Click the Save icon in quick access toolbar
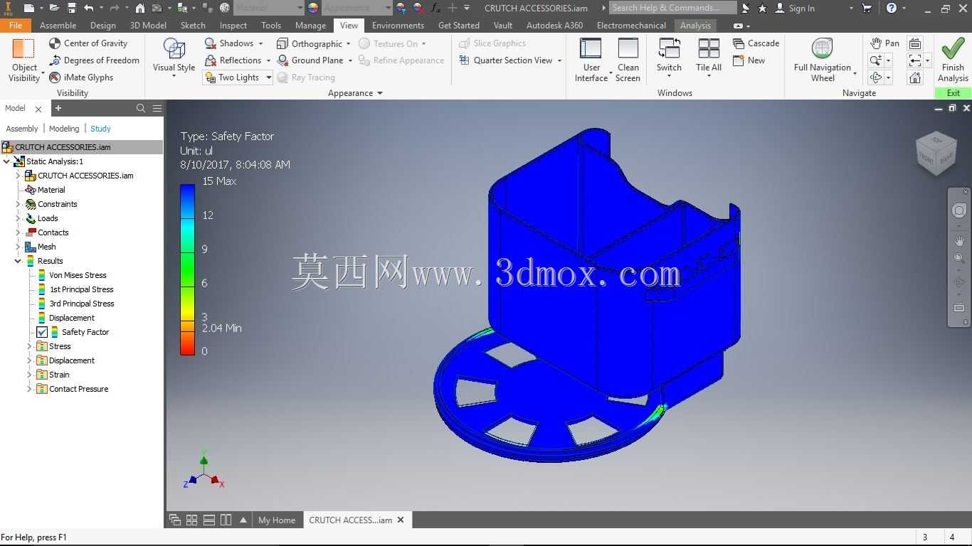This screenshot has height=546, width=972. [71, 8]
